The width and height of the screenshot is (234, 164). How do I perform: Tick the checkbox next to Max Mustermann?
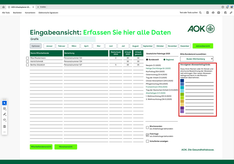[27, 58]
